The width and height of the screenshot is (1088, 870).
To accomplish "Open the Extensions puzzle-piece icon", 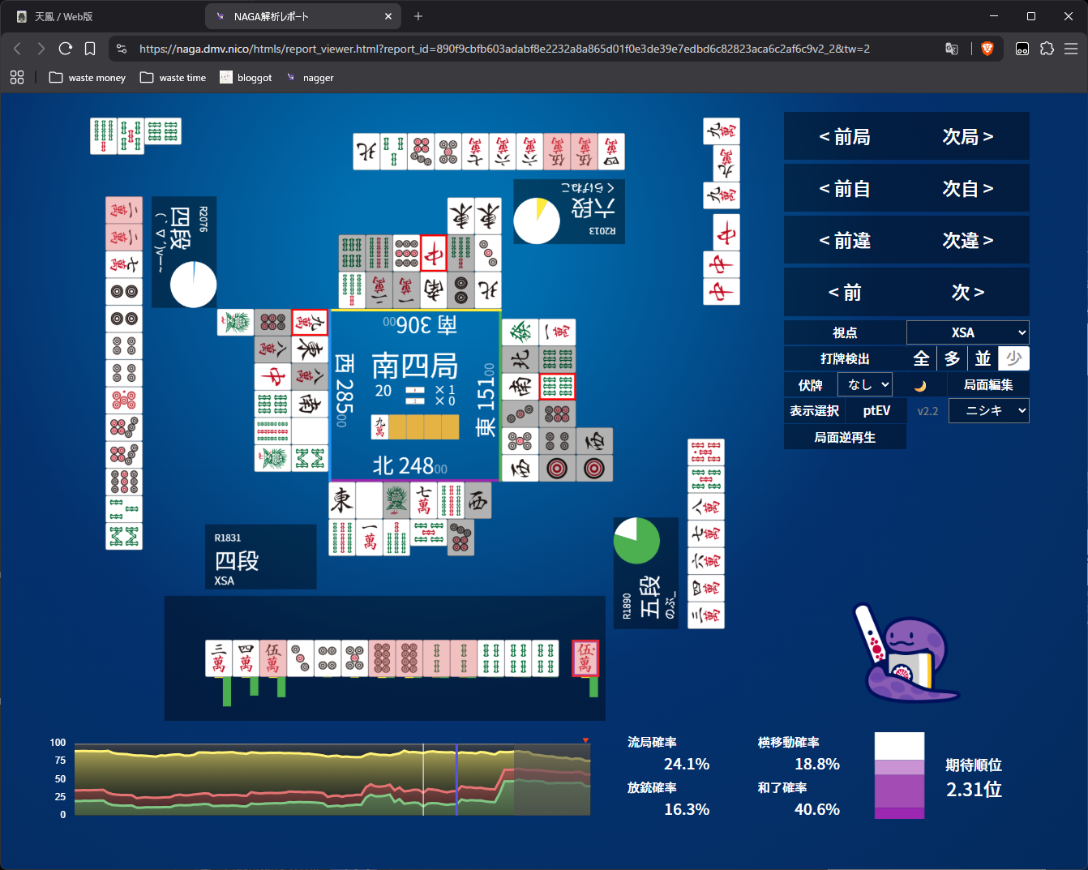I will click(1047, 49).
